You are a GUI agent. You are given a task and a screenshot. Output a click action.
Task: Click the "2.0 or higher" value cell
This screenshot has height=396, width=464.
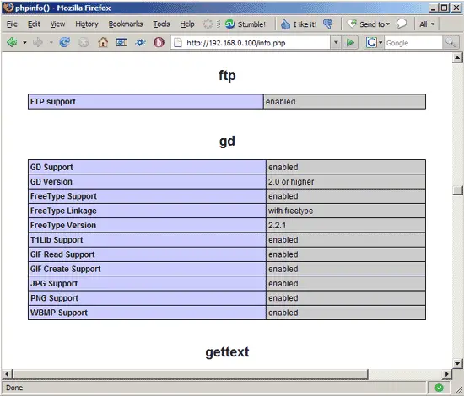346,181
